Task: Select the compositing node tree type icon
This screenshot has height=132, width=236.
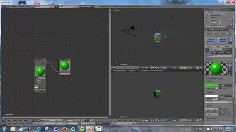Action: click(x=32, y=120)
